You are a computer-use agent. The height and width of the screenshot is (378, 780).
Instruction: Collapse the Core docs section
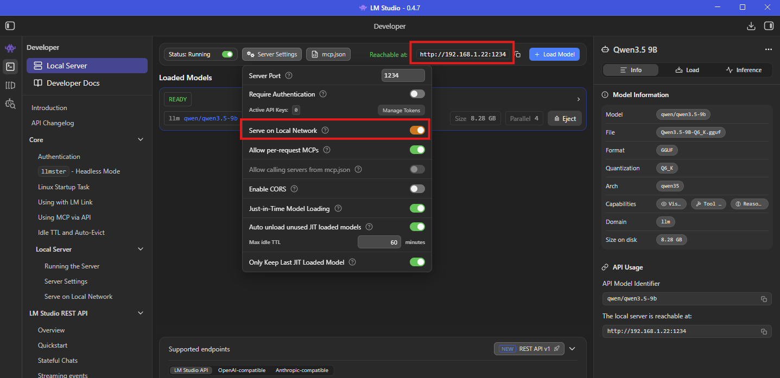(141, 140)
